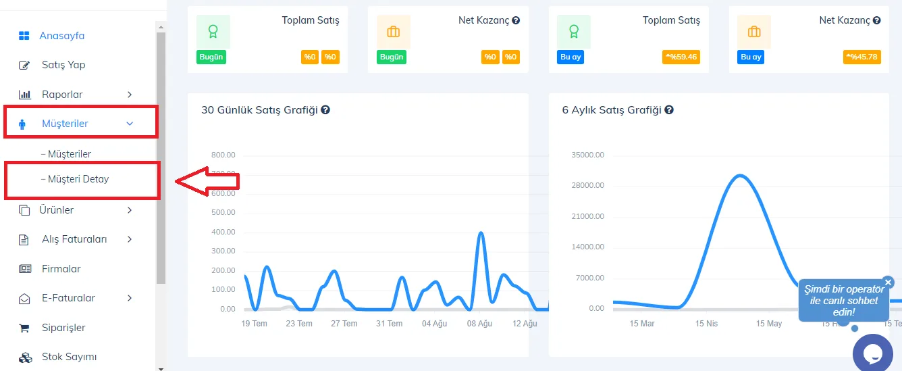902x371 pixels.
Task: Click the 08 Ağu axis label
Action: (480, 324)
